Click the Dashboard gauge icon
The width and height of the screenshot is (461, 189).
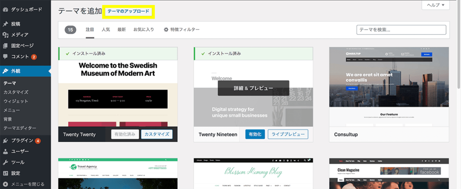click(5, 9)
